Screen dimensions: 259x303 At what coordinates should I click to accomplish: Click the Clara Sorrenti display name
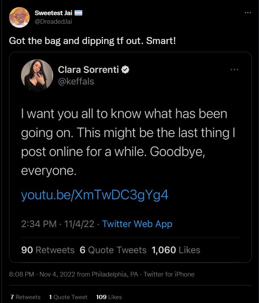[88, 70]
